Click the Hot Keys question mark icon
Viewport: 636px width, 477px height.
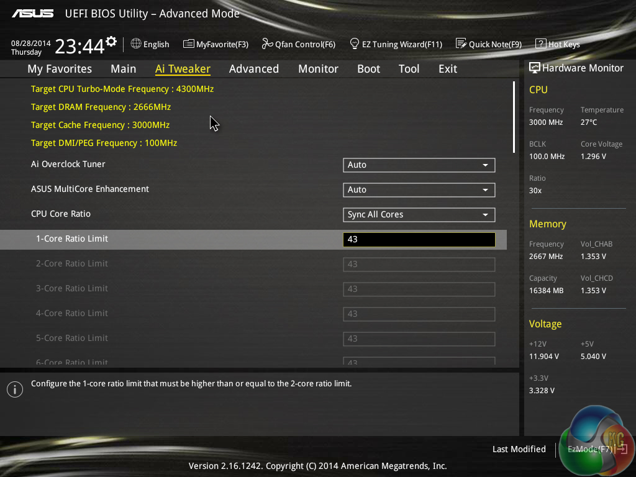point(541,44)
